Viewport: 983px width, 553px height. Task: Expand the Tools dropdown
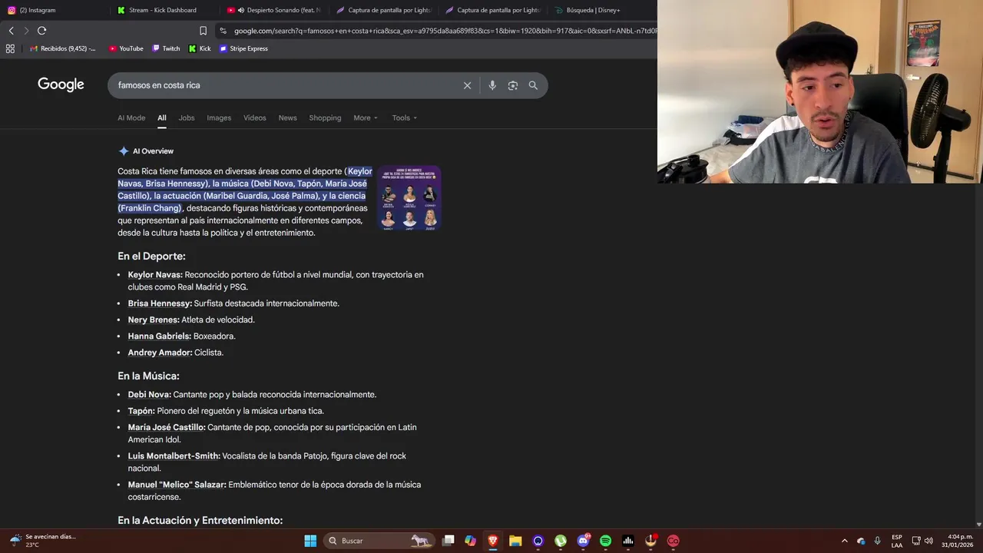coord(405,118)
